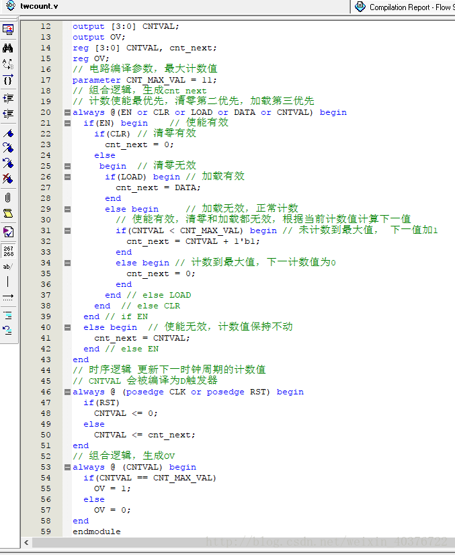This screenshot has height=555, width=455.
Task: Click the comment '// CNTVAL 会被编译为D触发器'
Action: pyautogui.click(x=145, y=381)
